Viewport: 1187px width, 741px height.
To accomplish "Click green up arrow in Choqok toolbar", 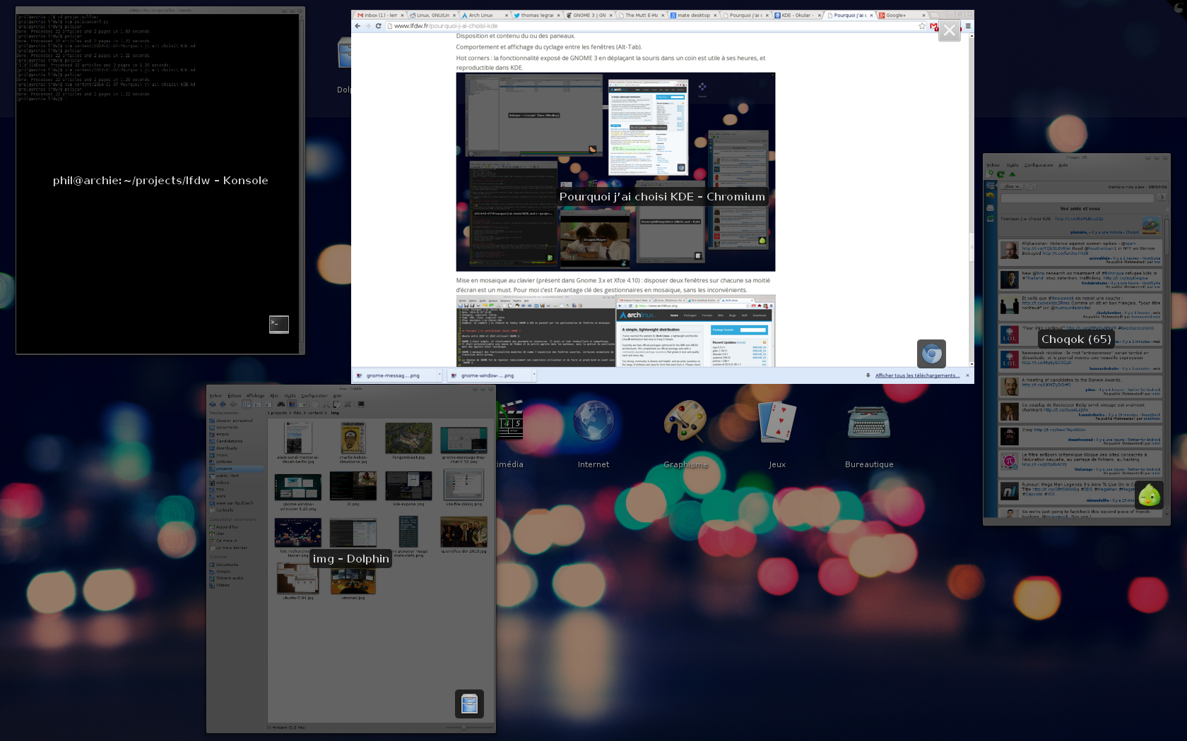I will [x=1012, y=174].
